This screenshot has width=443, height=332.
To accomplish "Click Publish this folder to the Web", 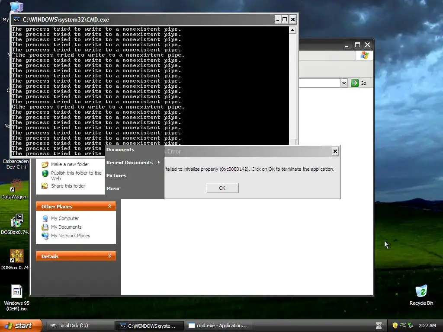I will (x=76, y=176).
